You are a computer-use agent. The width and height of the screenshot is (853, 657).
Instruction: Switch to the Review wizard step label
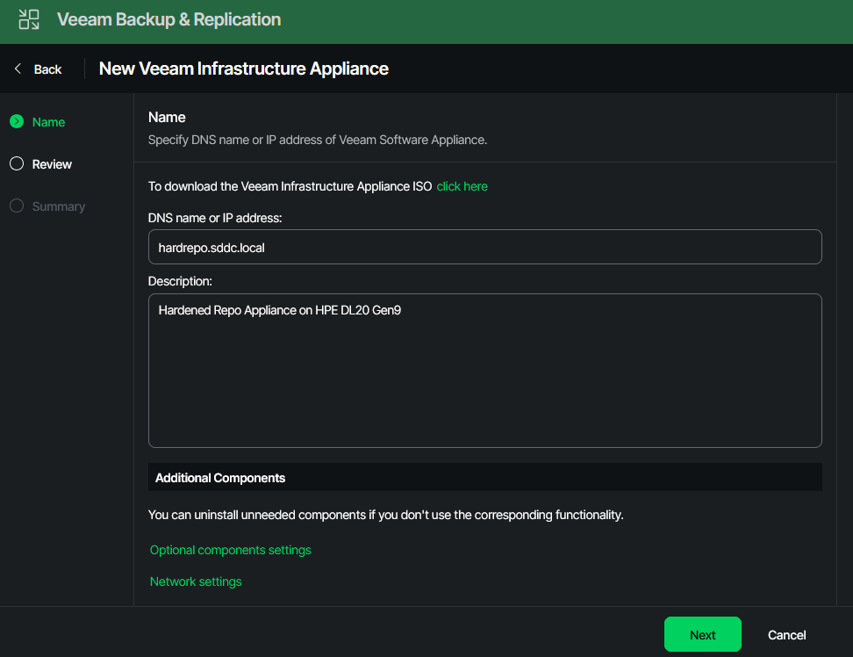click(52, 164)
